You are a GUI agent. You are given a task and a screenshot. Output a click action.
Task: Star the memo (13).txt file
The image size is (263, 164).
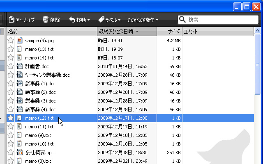coord(11,49)
